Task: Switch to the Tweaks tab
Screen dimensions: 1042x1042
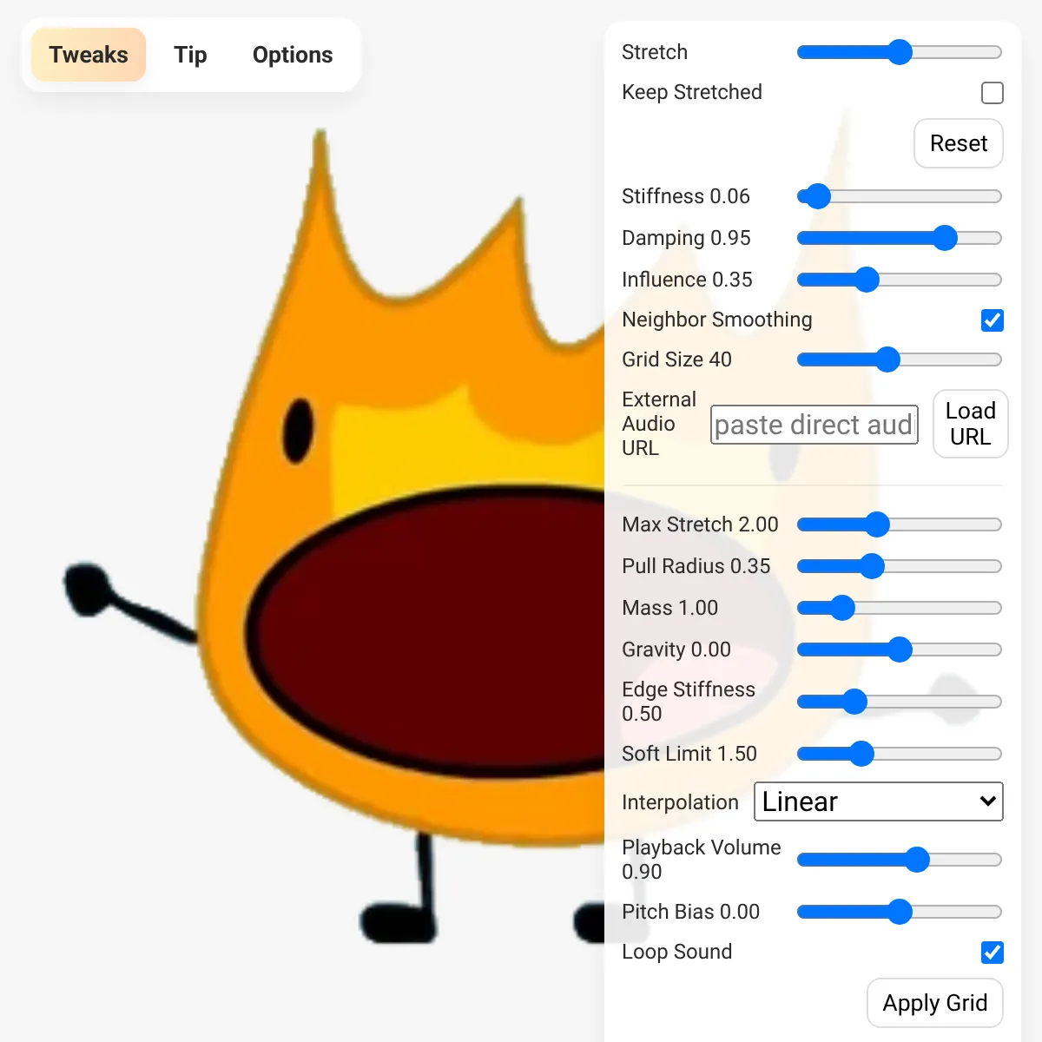Action: tap(89, 55)
